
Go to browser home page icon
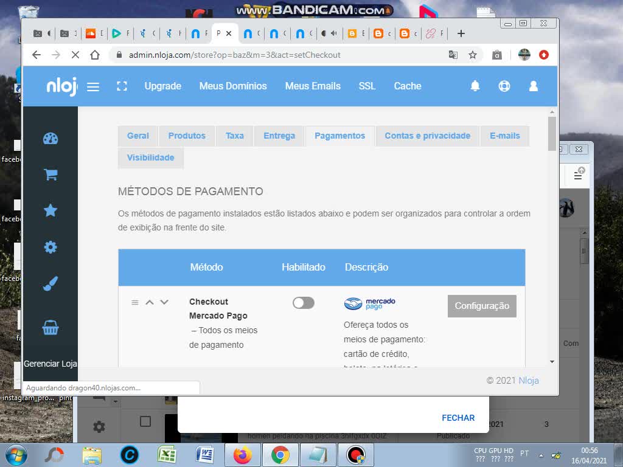[94, 55]
